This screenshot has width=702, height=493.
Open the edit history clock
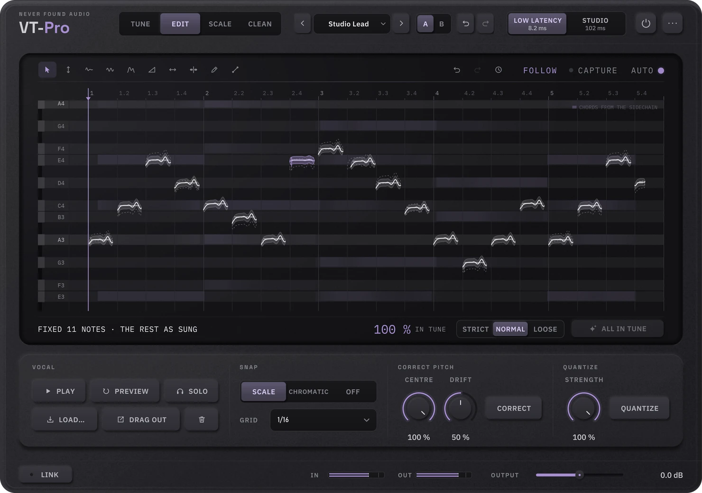tap(499, 70)
